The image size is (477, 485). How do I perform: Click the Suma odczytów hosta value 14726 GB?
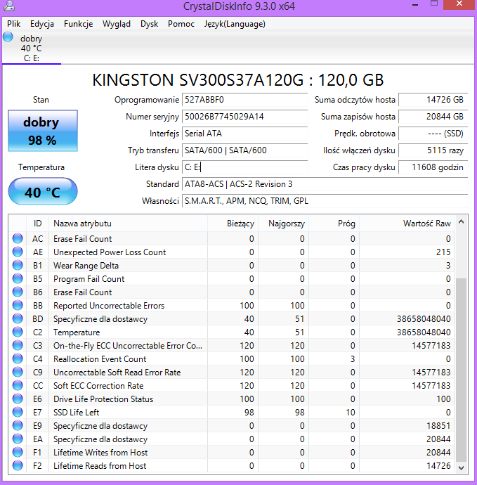[x=433, y=100]
